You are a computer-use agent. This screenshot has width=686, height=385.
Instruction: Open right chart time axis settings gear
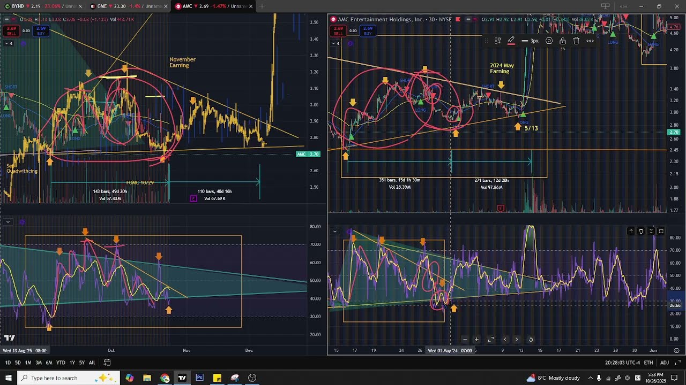click(676, 350)
